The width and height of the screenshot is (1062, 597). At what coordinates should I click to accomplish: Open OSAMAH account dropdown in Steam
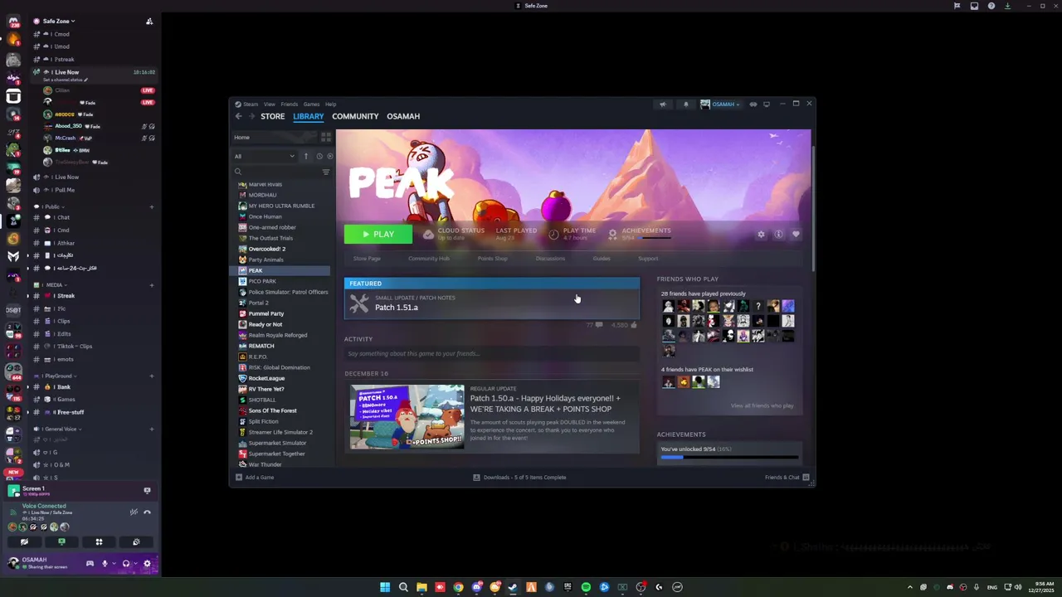pyautogui.click(x=720, y=104)
